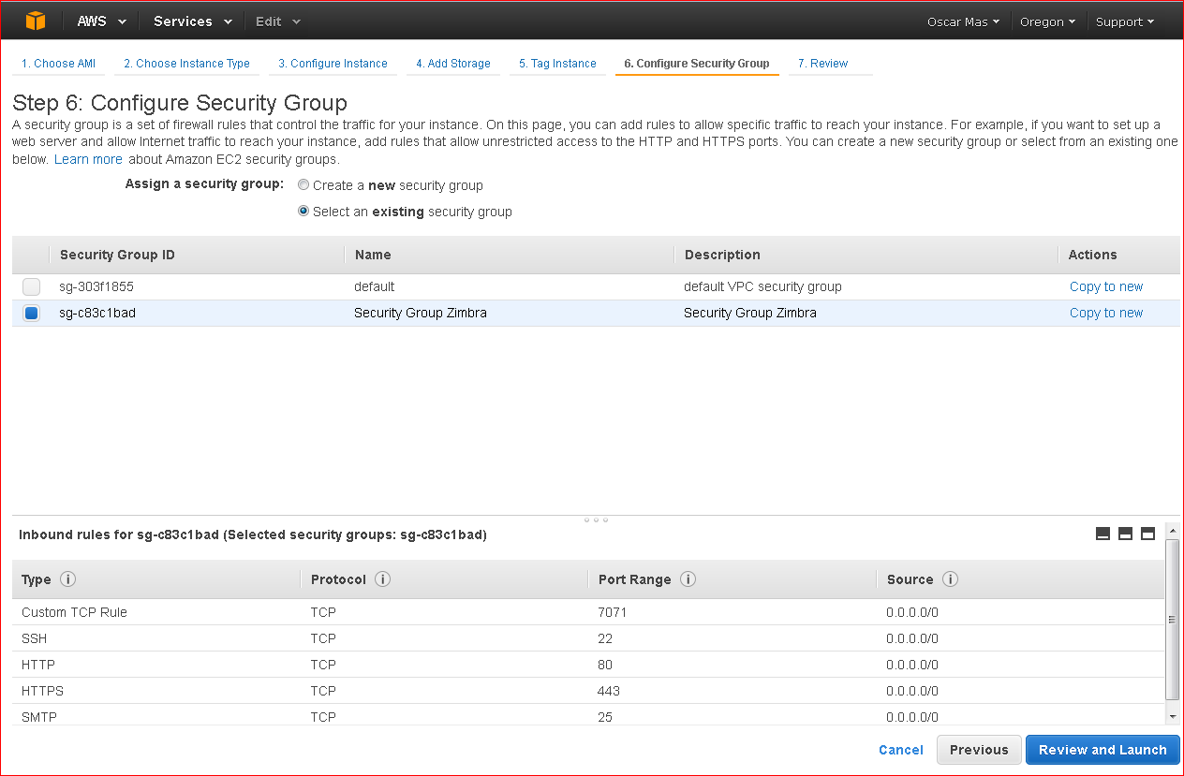Click the Security Group ID column header
The image size is (1184, 776).
(x=117, y=255)
